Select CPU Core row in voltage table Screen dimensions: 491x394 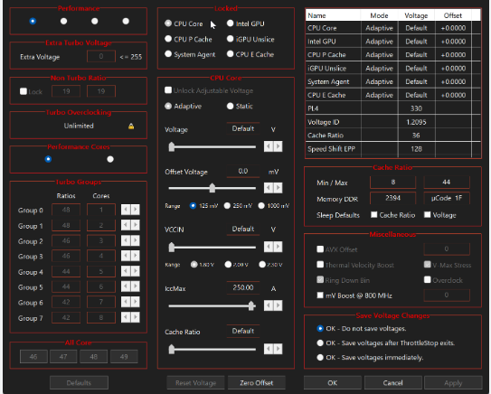[x=393, y=28]
